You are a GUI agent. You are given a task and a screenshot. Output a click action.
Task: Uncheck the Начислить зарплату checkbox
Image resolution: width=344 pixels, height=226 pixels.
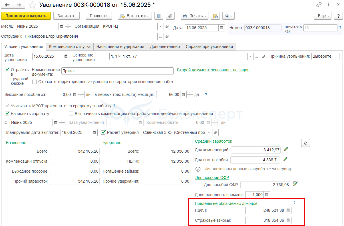[x=7, y=114]
